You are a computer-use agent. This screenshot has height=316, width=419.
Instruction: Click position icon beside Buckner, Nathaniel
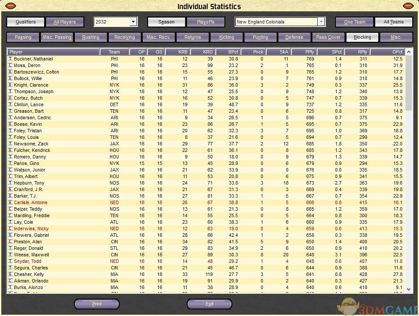click(x=10, y=59)
